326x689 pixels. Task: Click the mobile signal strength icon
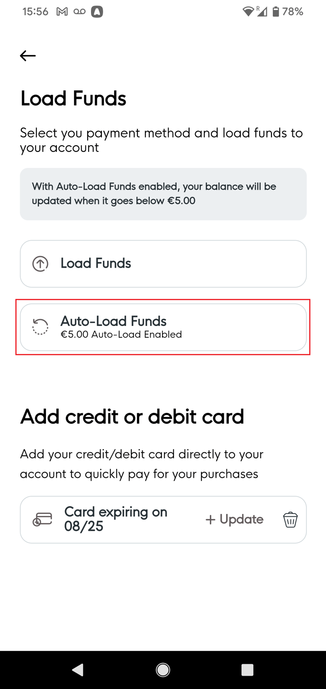pos(262,12)
